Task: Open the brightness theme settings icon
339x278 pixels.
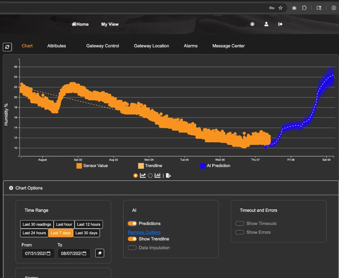Action: pos(252,24)
